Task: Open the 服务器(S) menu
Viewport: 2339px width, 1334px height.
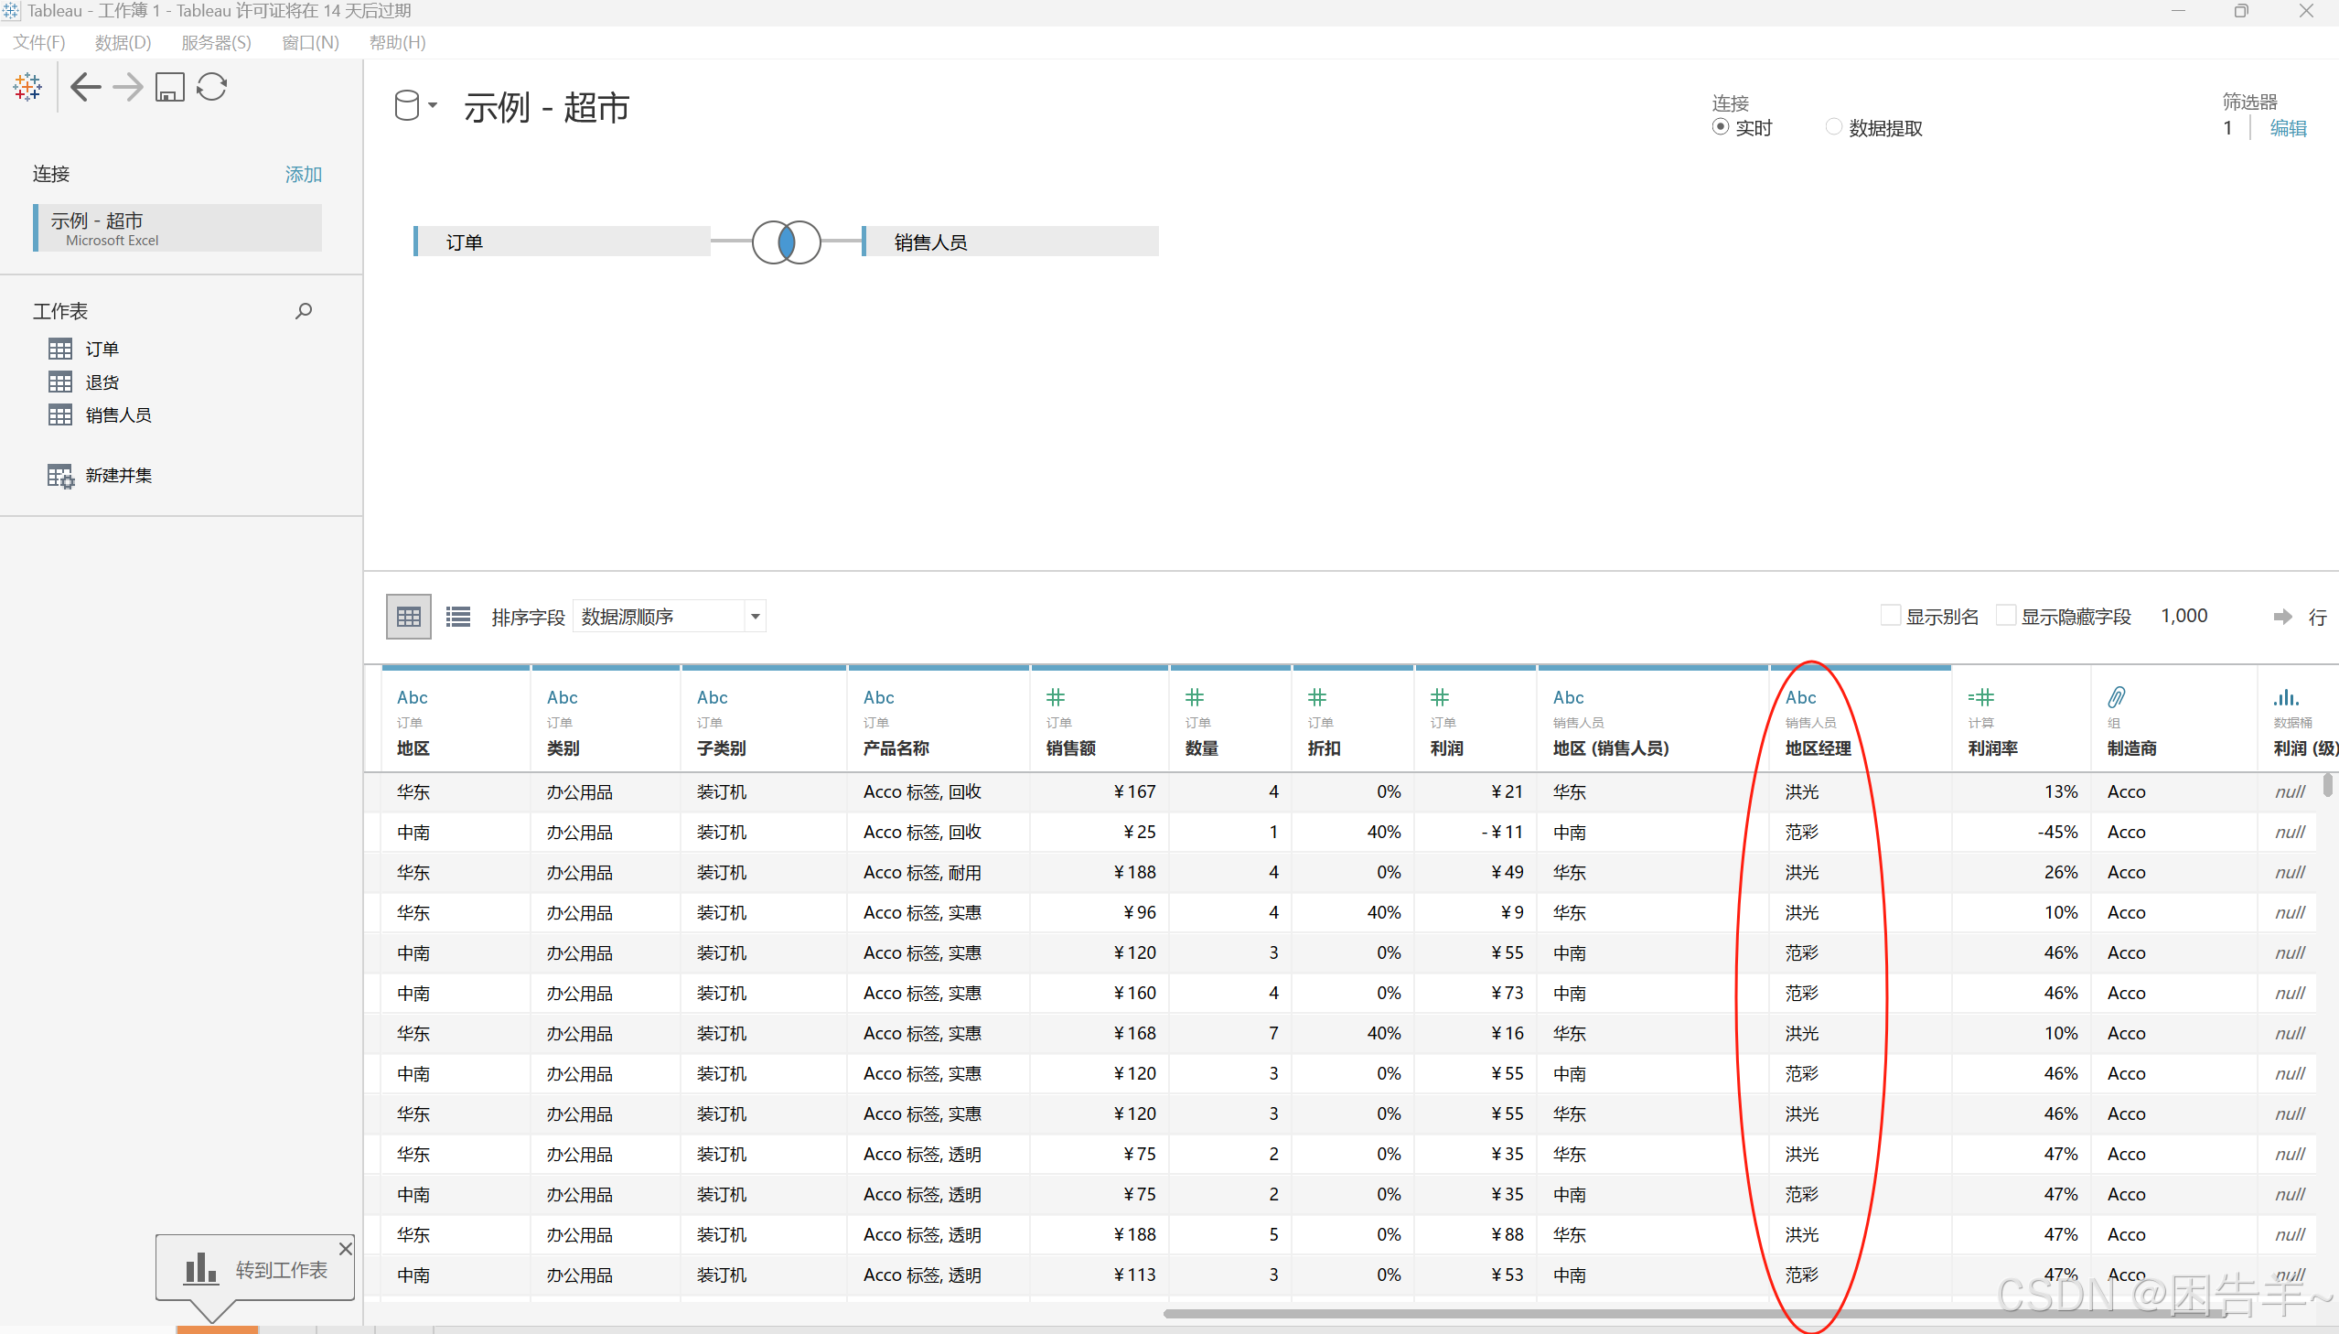Action: click(x=216, y=42)
